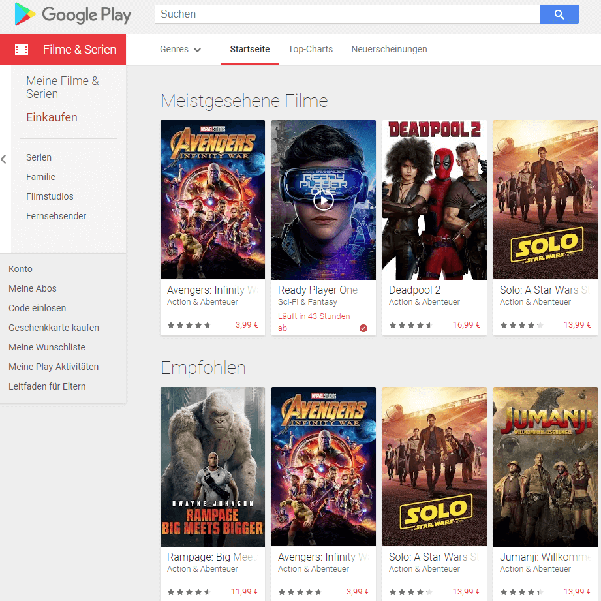Switch to the Startseite tab
Screen dimensions: 601x601
pyautogui.click(x=249, y=50)
